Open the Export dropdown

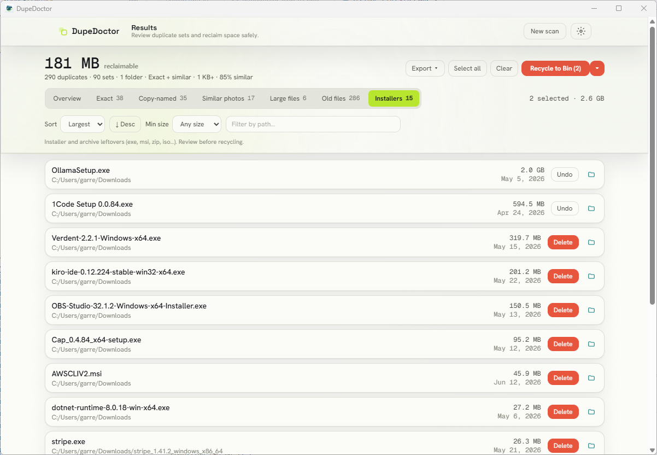click(425, 68)
